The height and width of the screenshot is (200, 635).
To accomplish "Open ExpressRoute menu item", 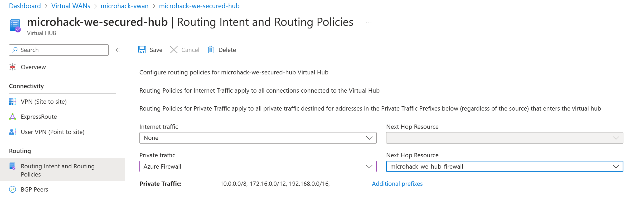I will 39,117.
